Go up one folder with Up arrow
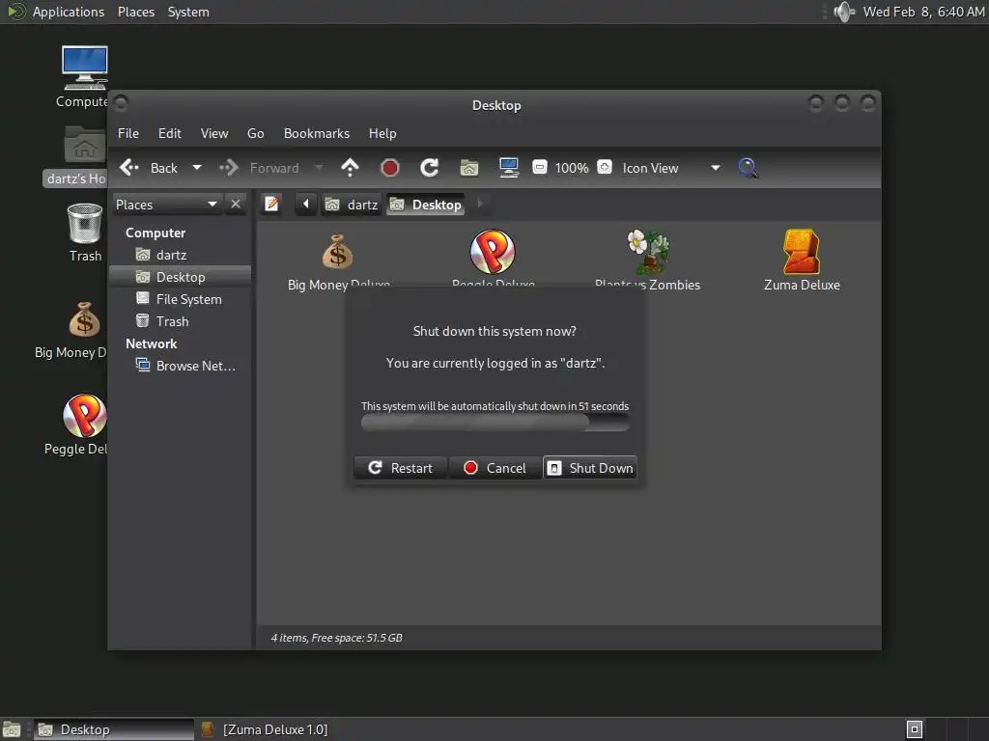The width and height of the screenshot is (989, 741). point(350,168)
